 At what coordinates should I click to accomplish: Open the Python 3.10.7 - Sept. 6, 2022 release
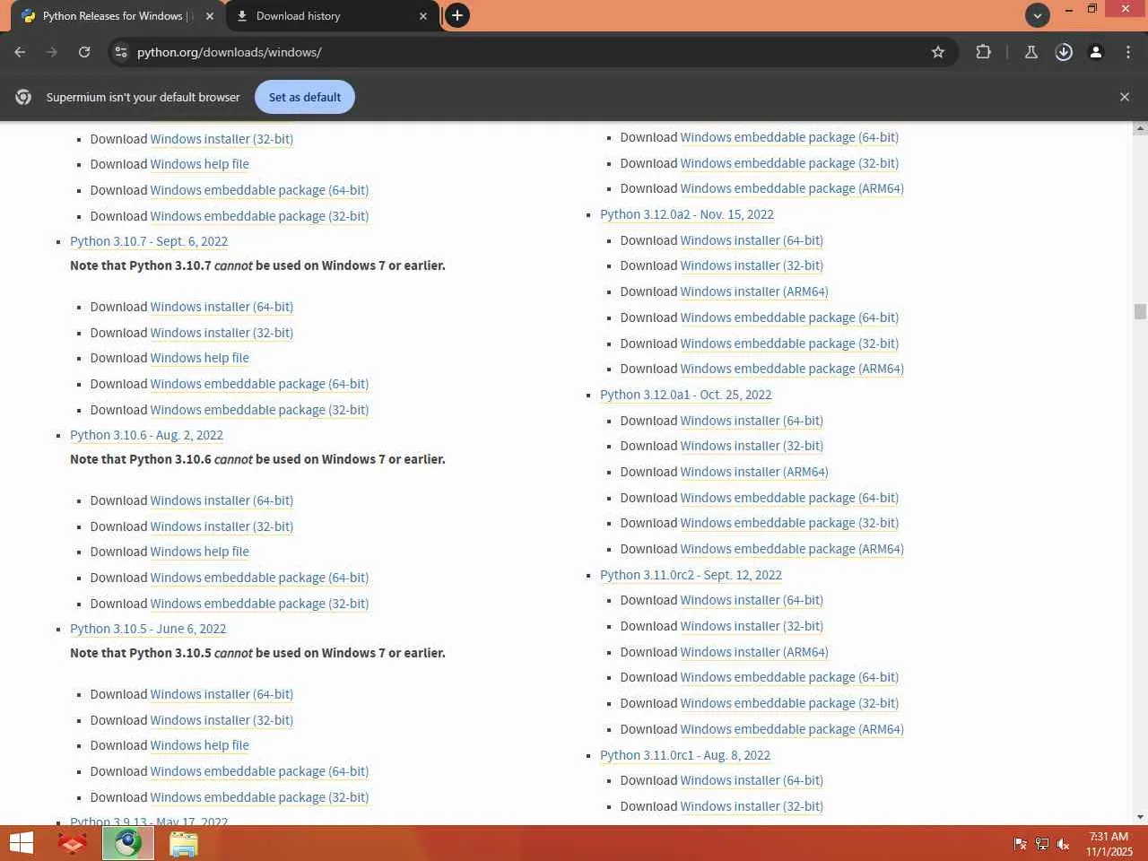click(149, 241)
